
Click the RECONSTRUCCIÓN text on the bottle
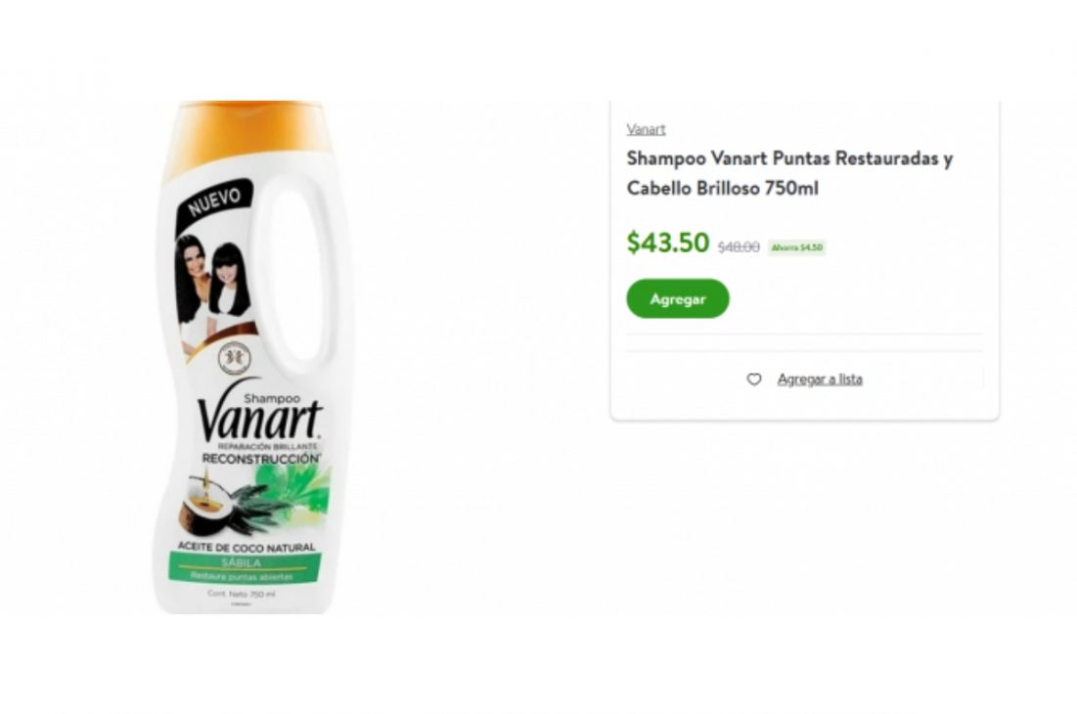[x=261, y=458]
